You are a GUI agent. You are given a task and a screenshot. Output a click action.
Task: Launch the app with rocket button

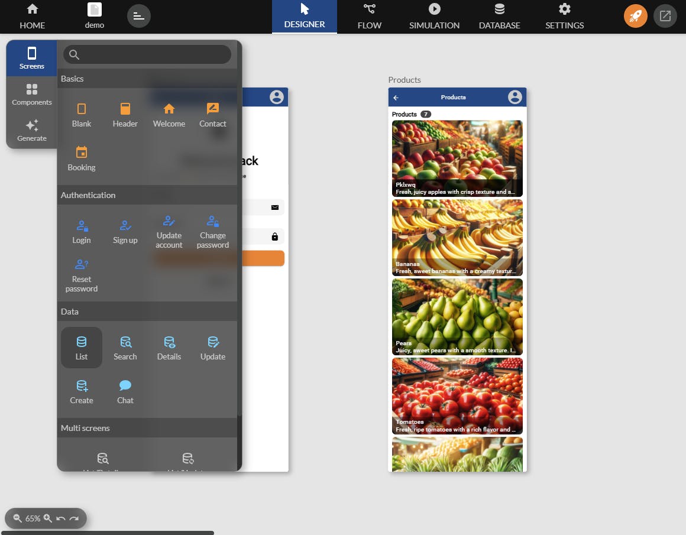[635, 16]
